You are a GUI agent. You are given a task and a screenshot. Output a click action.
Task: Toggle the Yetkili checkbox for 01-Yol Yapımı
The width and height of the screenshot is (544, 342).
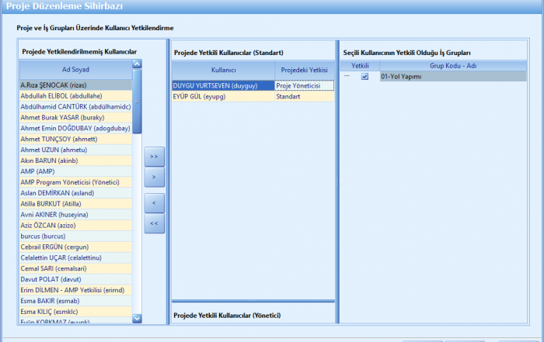364,77
